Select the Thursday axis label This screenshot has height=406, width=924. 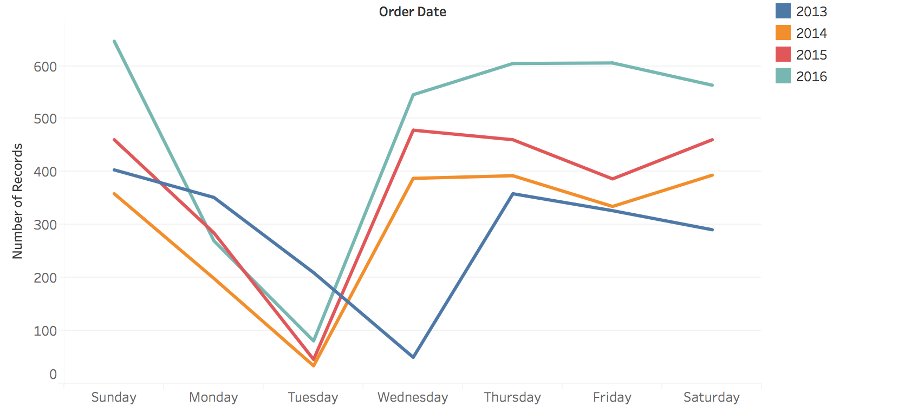512,397
